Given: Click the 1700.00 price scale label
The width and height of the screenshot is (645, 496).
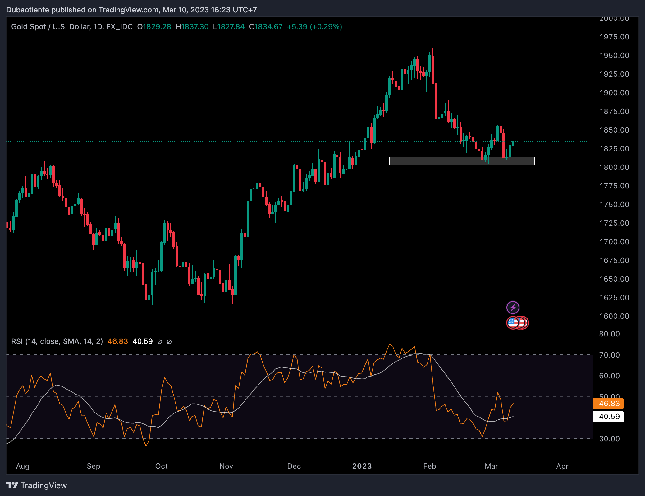Looking at the screenshot, I should pyautogui.click(x=614, y=242).
